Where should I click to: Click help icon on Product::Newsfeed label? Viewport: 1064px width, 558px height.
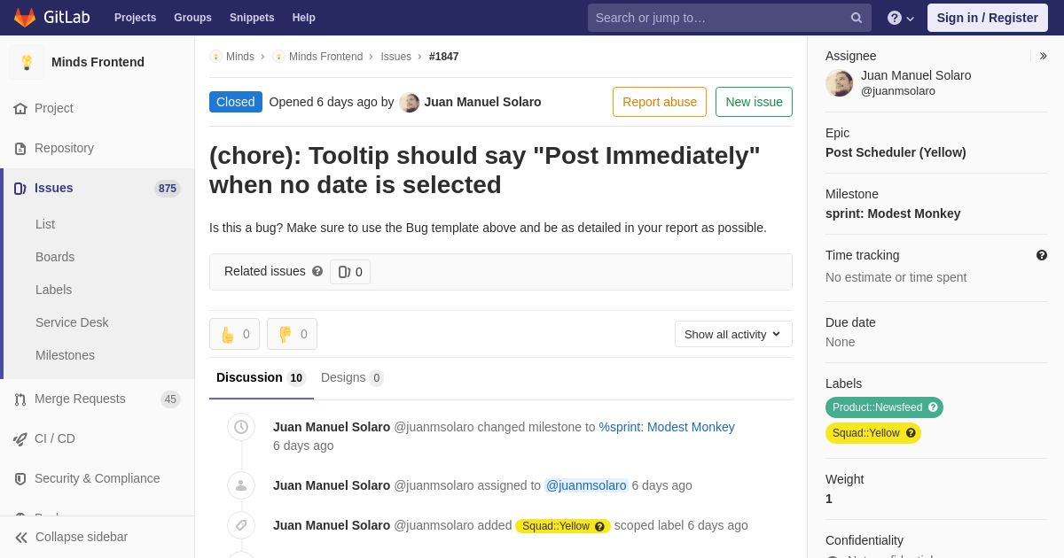point(933,407)
